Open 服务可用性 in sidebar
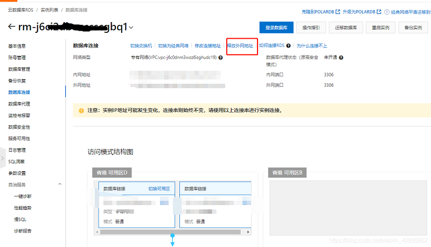Image resolution: width=431 pixels, height=247 pixels. [19, 138]
